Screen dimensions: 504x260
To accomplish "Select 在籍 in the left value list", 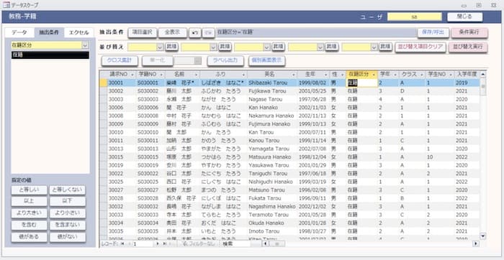I will (50, 55).
